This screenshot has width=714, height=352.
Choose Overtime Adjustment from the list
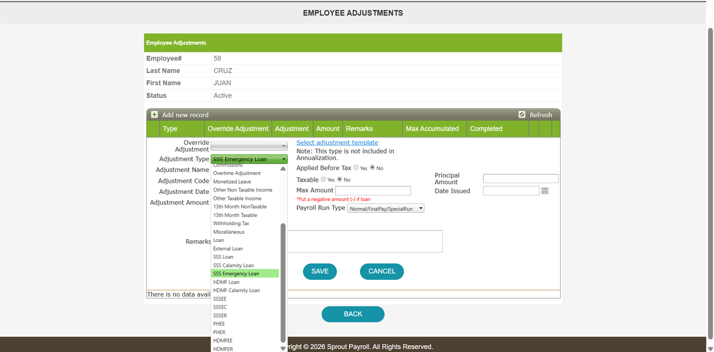(245, 173)
